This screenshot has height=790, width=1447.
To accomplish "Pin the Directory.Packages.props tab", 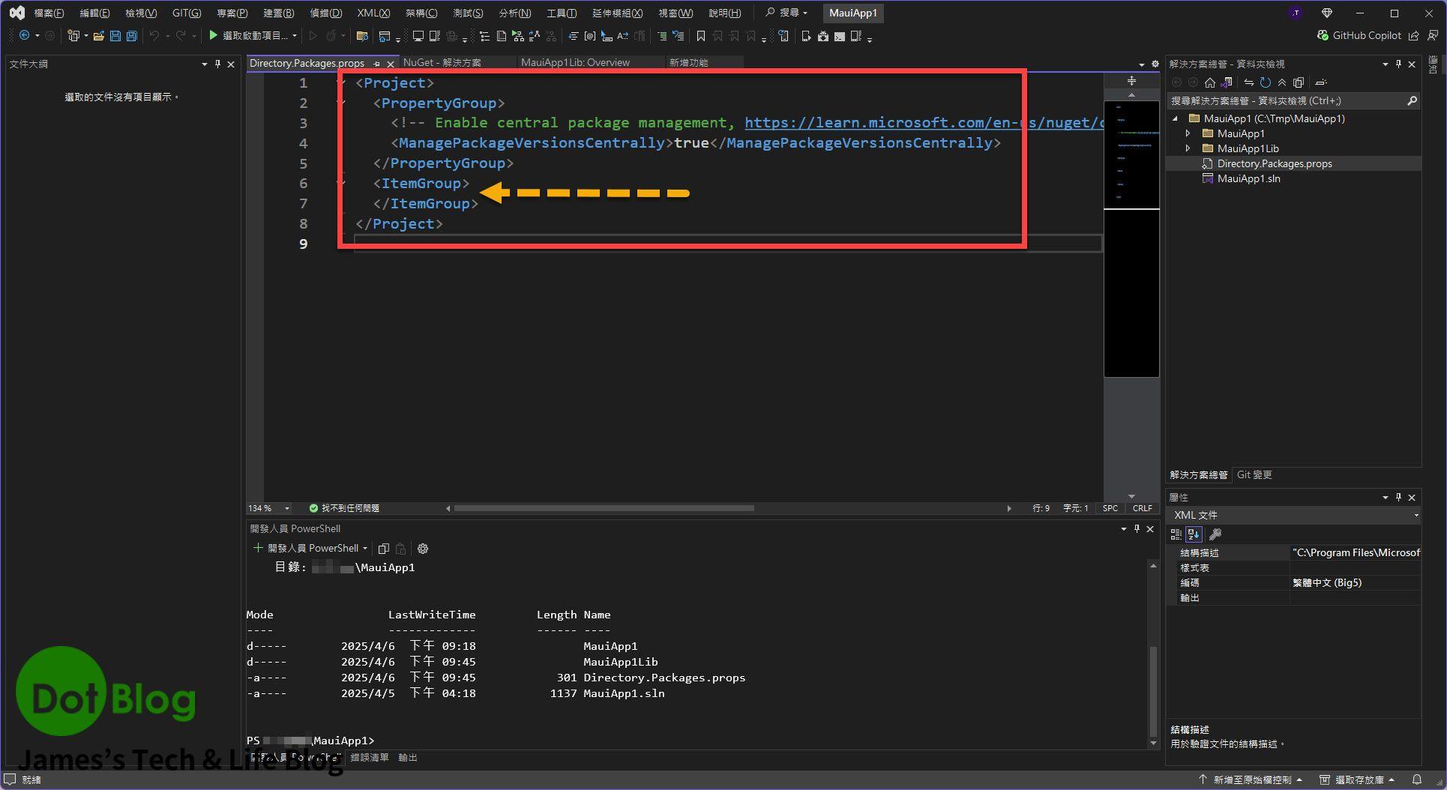I will pos(376,64).
